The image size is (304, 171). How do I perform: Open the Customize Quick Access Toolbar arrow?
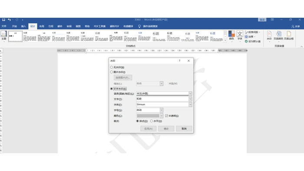[23, 20]
